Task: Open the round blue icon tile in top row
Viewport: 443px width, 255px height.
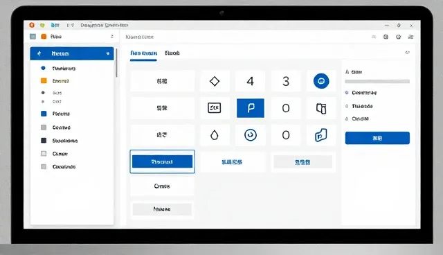Action: click(x=321, y=81)
